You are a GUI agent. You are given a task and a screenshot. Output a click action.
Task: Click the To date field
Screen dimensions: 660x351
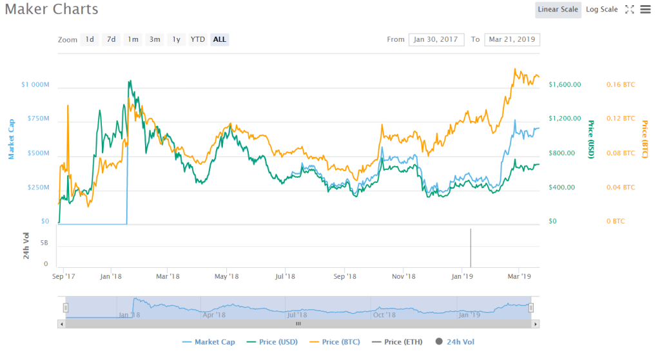point(512,39)
